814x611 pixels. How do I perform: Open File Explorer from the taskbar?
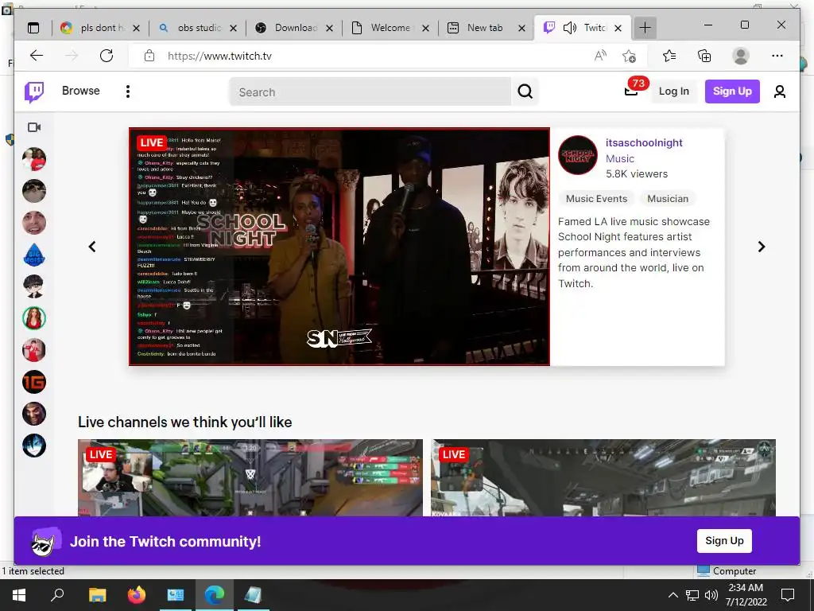pyautogui.click(x=97, y=595)
